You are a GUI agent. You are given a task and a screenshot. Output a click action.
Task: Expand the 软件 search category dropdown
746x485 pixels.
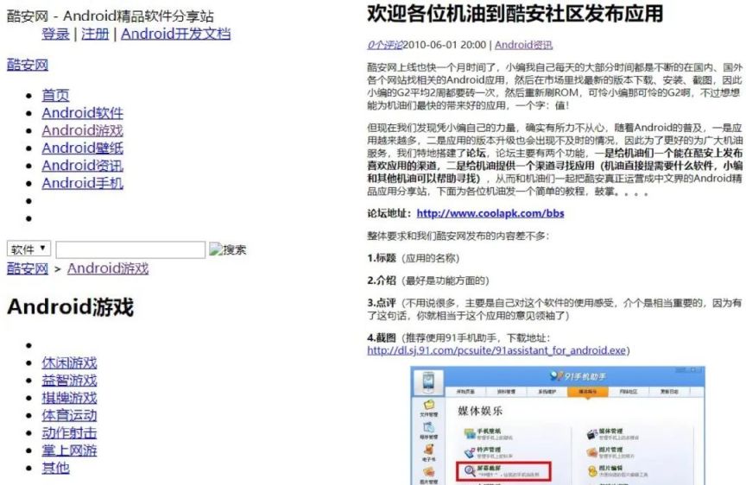[28, 249]
